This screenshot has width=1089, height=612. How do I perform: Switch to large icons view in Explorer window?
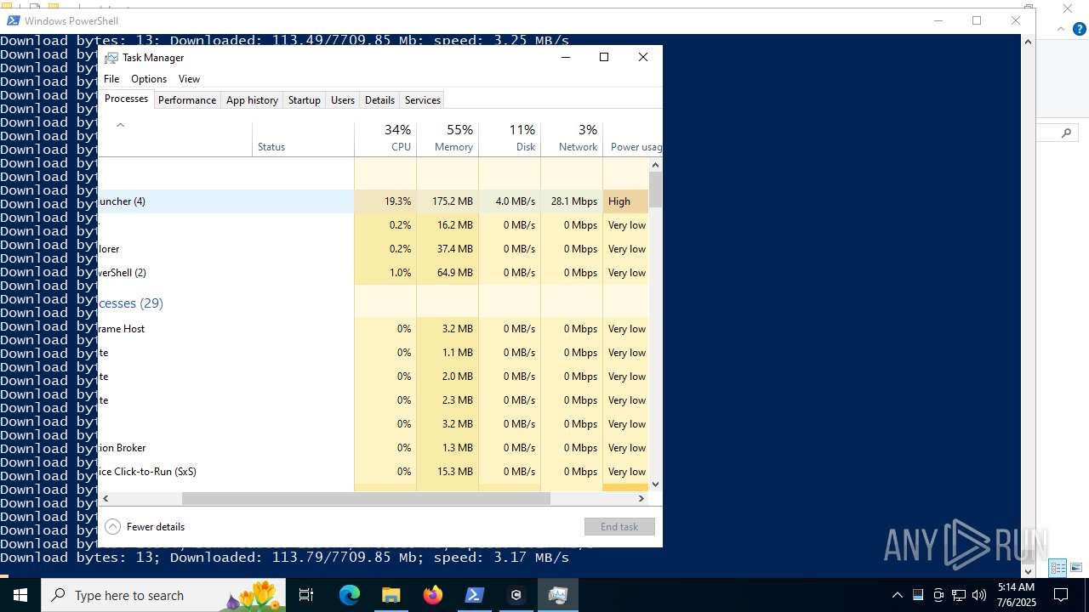[x=1076, y=568]
